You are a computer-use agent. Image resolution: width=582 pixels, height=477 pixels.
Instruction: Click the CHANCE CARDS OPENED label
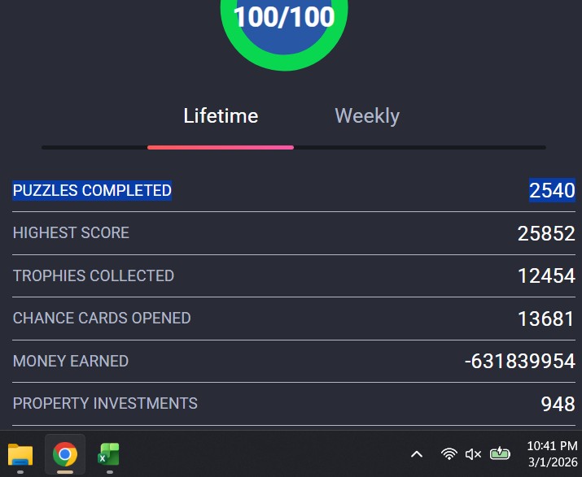[102, 319]
